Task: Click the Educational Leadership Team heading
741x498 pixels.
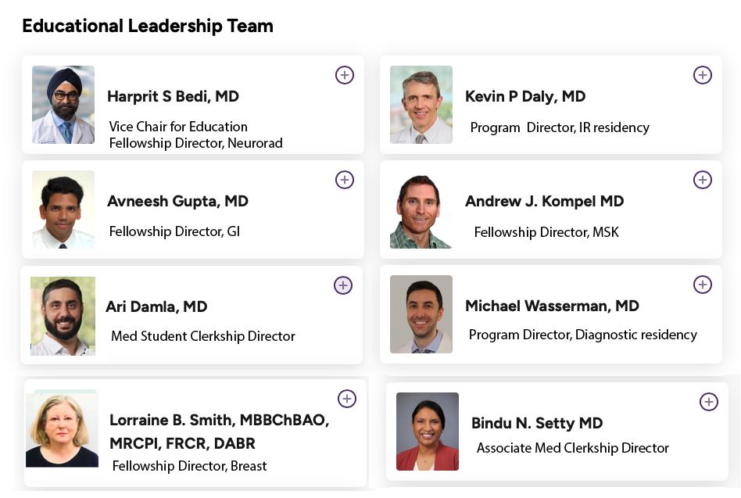Action: pyautogui.click(x=148, y=26)
